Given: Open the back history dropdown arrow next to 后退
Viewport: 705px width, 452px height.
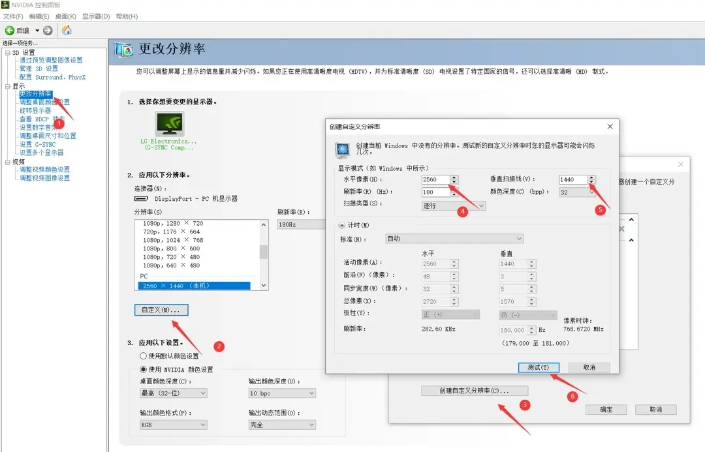Looking at the screenshot, I should point(37,31).
